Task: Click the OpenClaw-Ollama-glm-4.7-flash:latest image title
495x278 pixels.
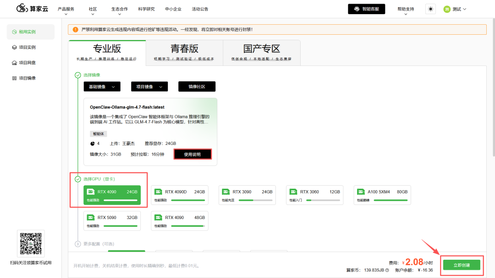Action: pos(127,107)
